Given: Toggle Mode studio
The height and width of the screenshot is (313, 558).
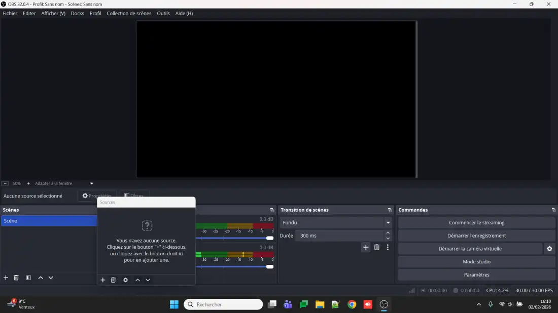Looking at the screenshot, I should pos(476,262).
